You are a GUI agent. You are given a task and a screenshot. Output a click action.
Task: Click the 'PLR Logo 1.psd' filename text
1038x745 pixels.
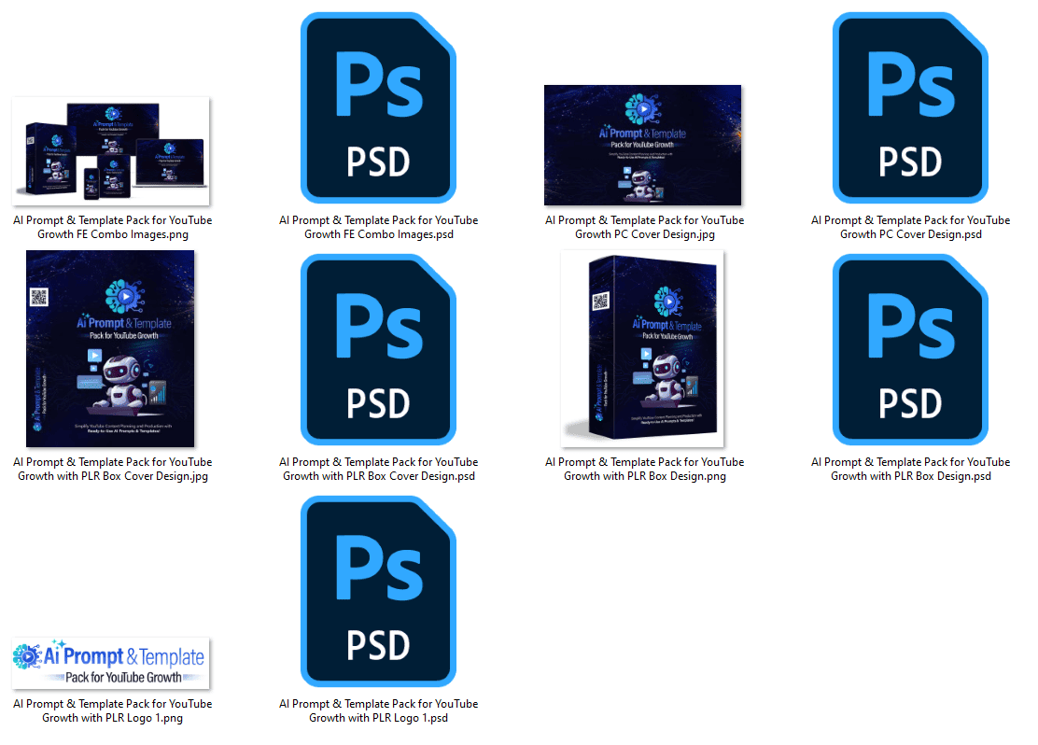click(378, 711)
